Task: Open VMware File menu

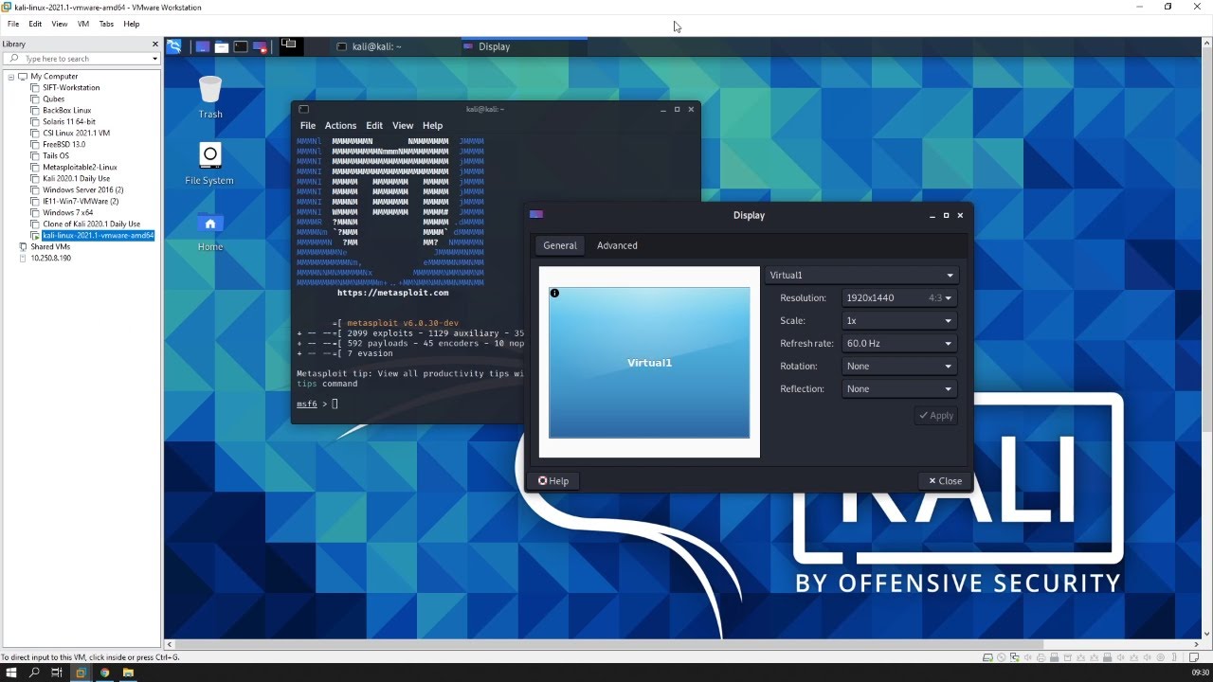Action: point(13,24)
